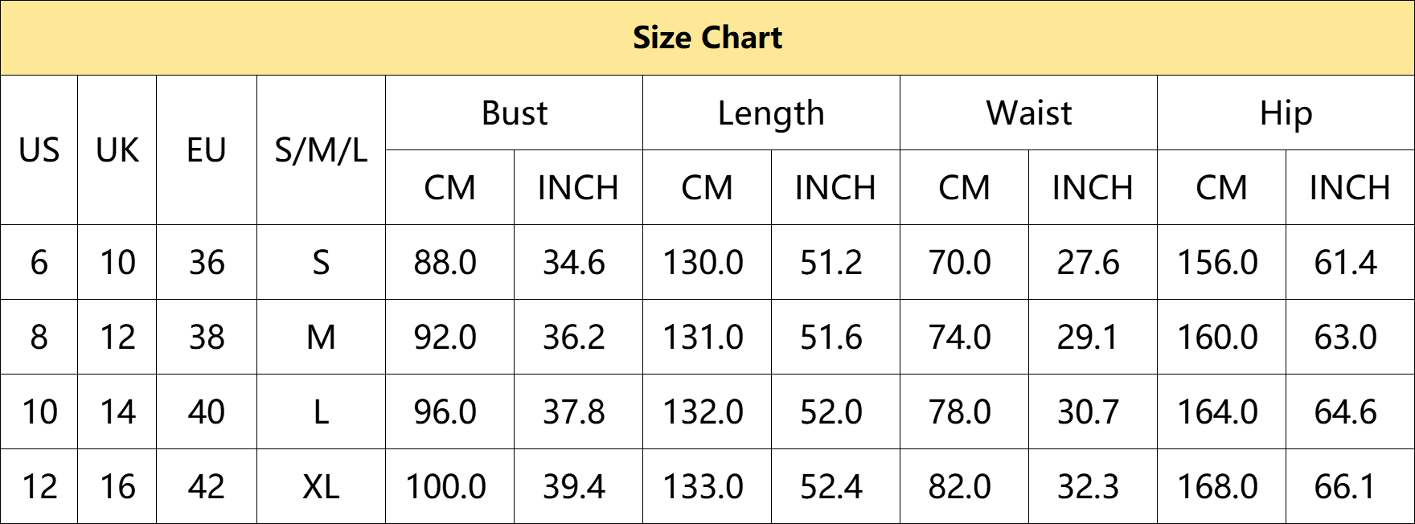Select the size XL cell
Screen dimensions: 1415x524
pyautogui.click(x=322, y=487)
